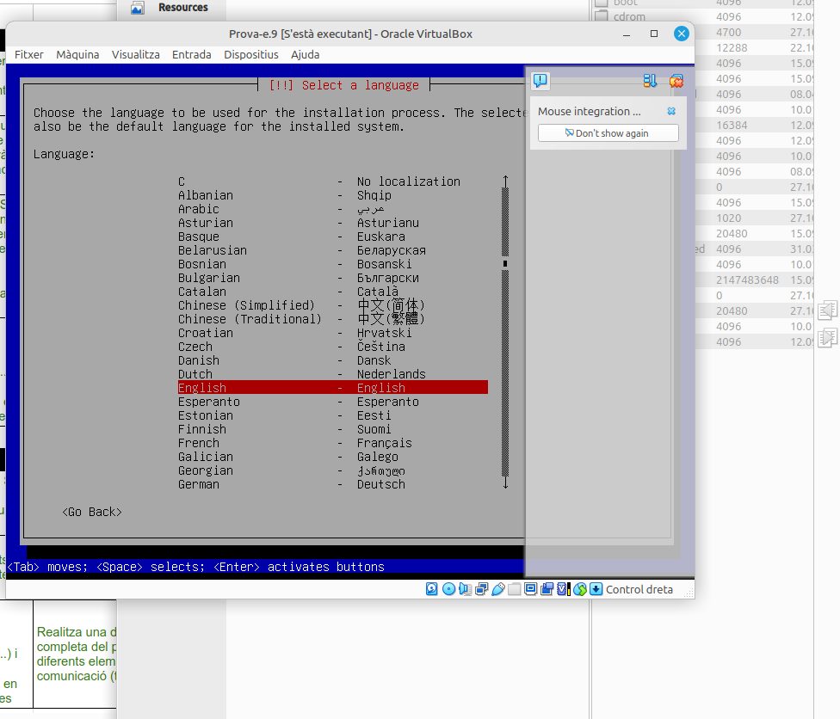
Task: Click the display settings status icon
Action: 530,589
